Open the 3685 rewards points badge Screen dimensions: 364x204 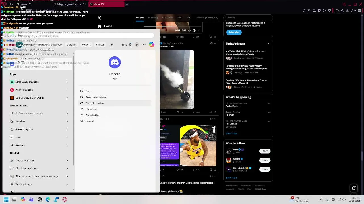point(126,44)
